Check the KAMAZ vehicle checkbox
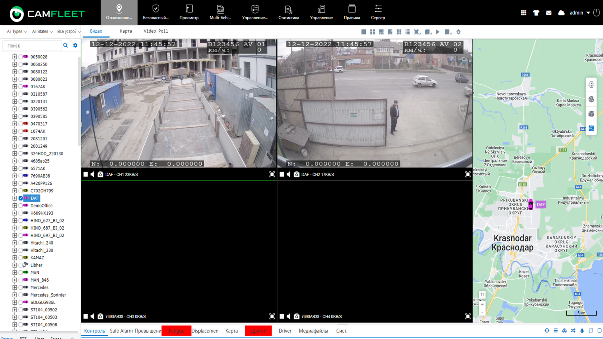 point(20,258)
